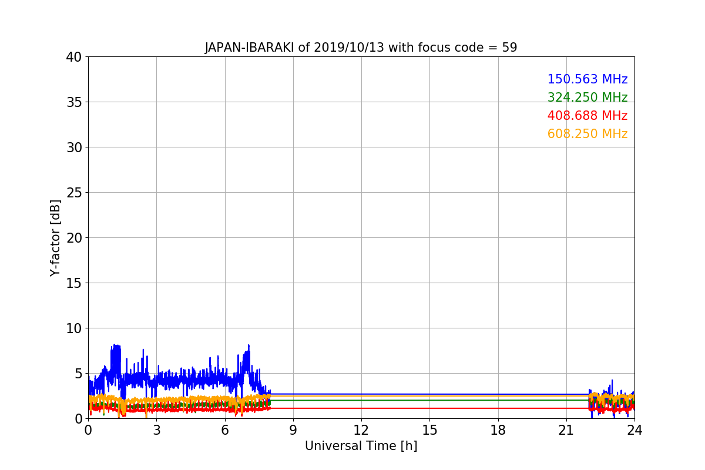Select the 324.250 MHz legend label
This screenshot has height=470, width=705.
tap(587, 98)
